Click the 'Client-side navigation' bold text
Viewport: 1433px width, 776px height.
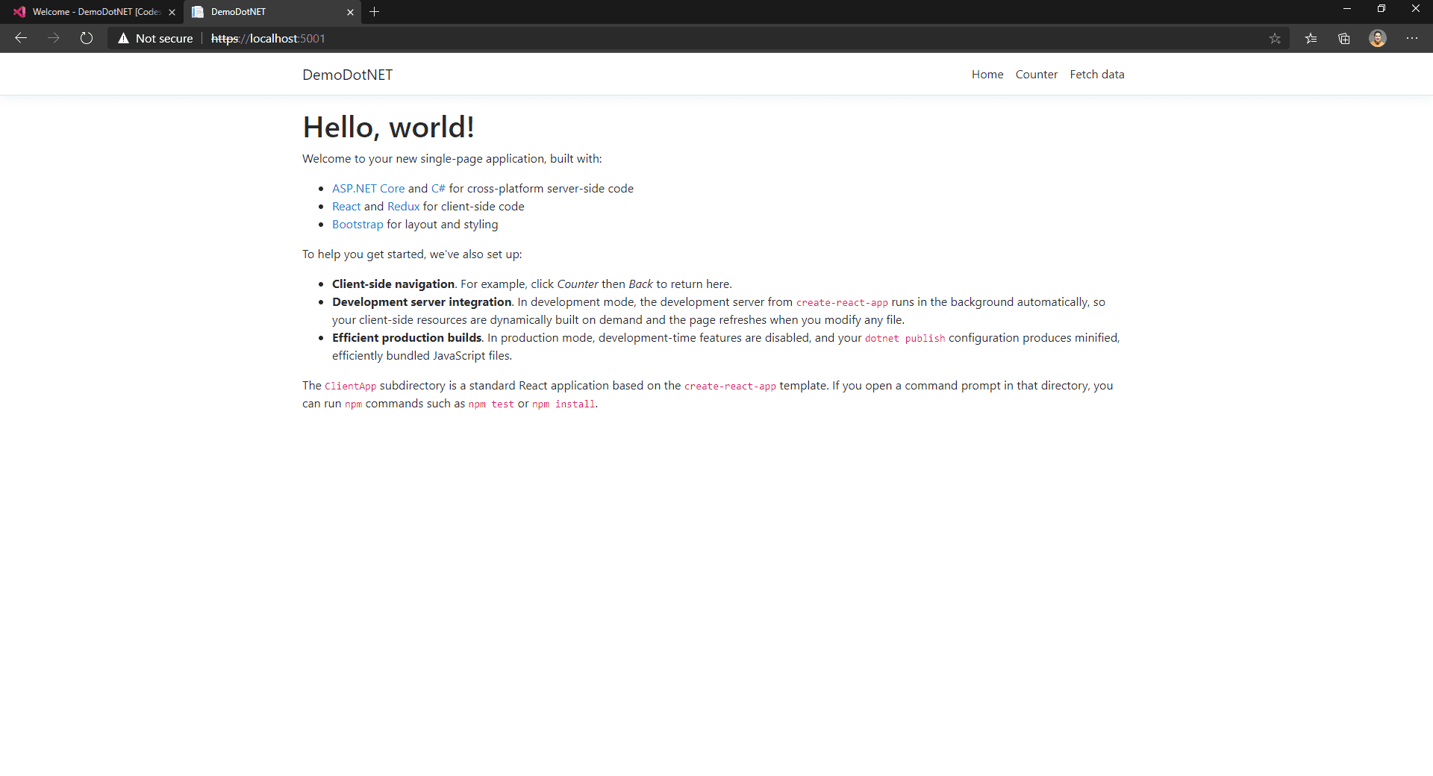pyautogui.click(x=393, y=284)
